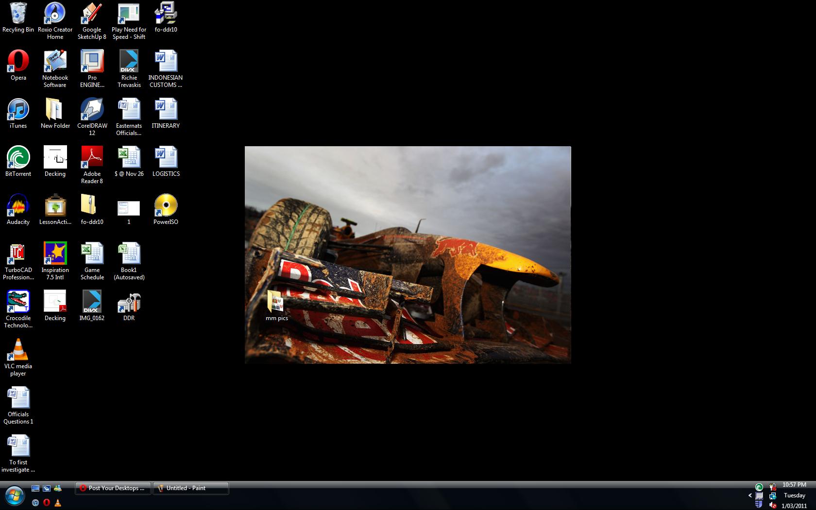Select Play Need for Speed - Shift shortcut
Viewport: 816px width, 510px height.
tap(129, 21)
